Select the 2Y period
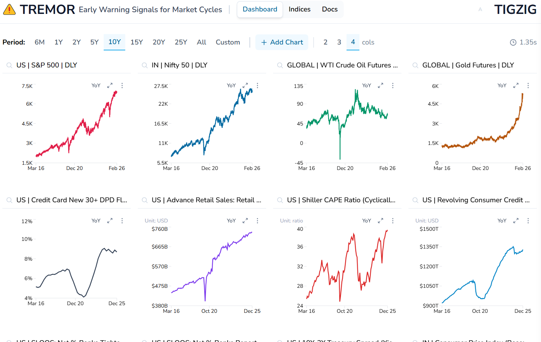 77,42
